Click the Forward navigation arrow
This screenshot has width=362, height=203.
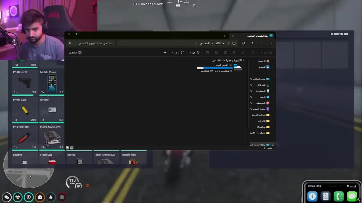click(x=262, y=43)
